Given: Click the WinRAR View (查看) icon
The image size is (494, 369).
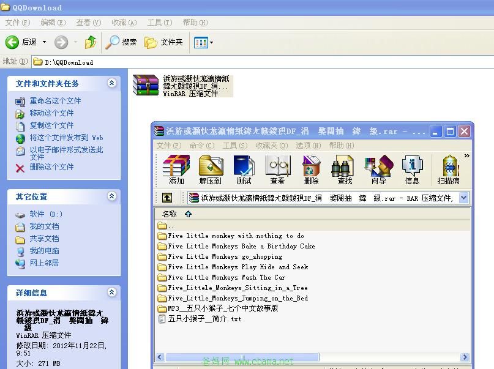Looking at the screenshot, I should click(277, 170).
